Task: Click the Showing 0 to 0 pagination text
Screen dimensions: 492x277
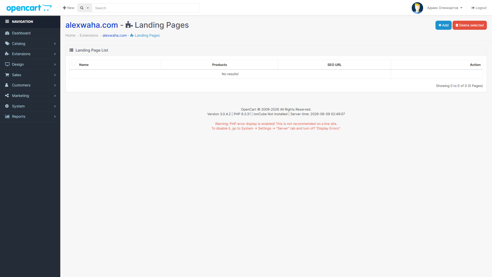Action: 459,86
